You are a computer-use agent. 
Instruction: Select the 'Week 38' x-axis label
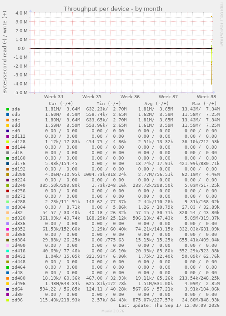click(x=206, y=97)
